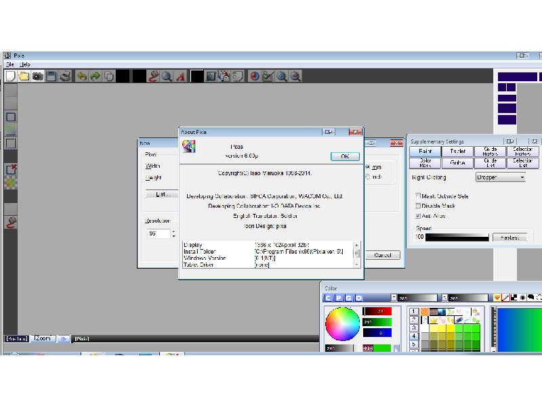
Task: Save with the floppy disk icon
Action: (51, 76)
